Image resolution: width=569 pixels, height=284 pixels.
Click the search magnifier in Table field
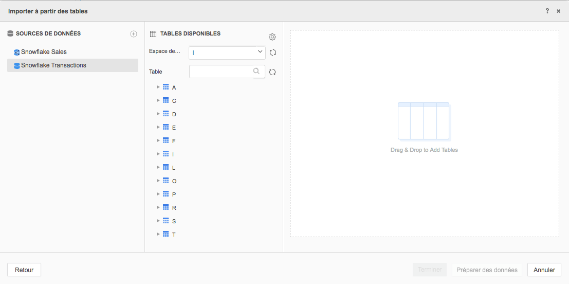(x=256, y=72)
